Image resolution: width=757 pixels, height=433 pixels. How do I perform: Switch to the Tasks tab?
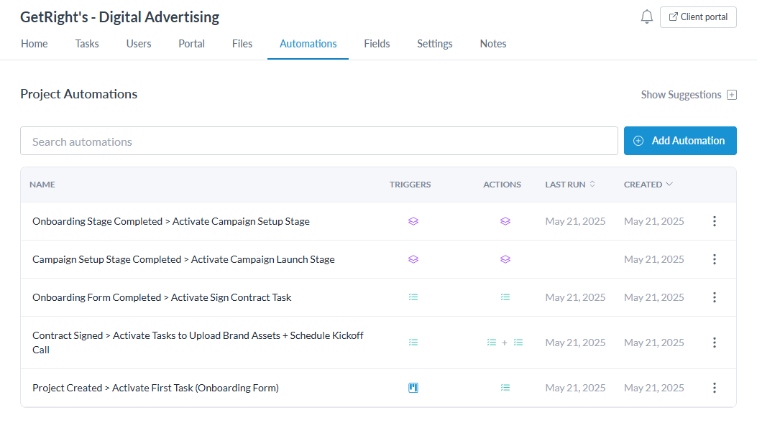tap(87, 44)
